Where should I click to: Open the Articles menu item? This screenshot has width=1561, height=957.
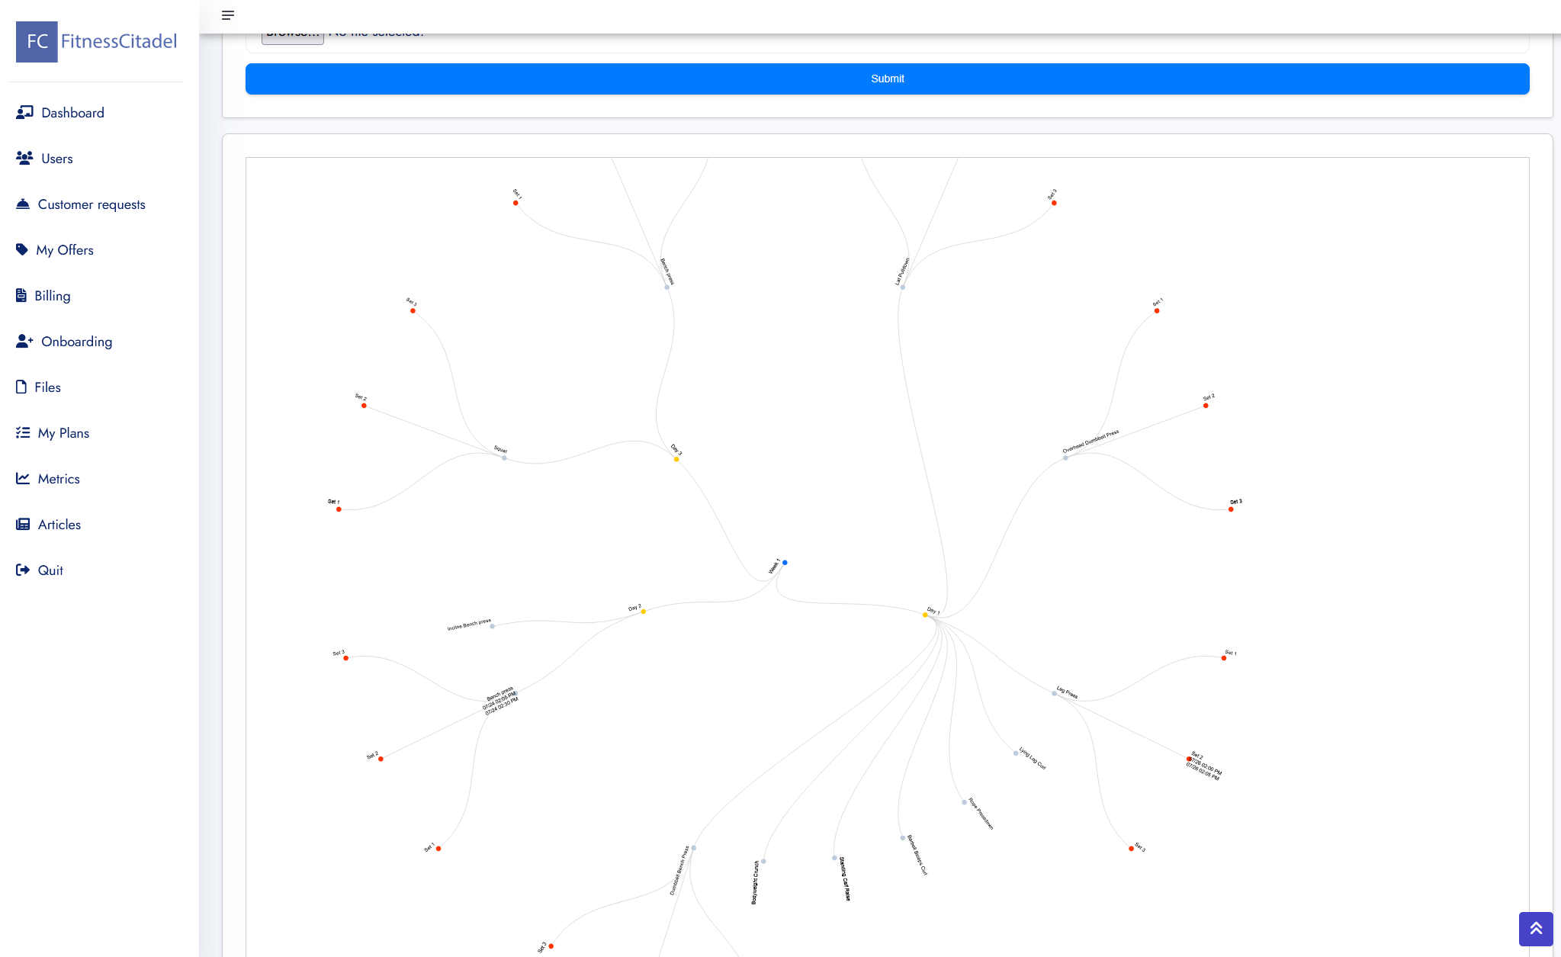[59, 525]
